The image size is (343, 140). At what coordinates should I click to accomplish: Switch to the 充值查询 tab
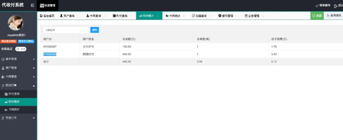(x=199, y=16)
